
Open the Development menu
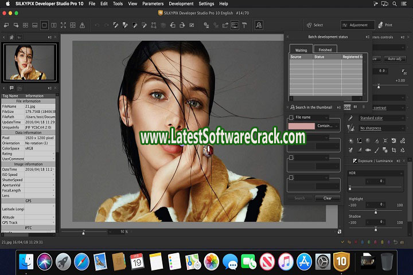[x=181, y=3]
